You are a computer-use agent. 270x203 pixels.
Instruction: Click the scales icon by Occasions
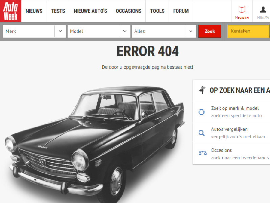point(203,153)
